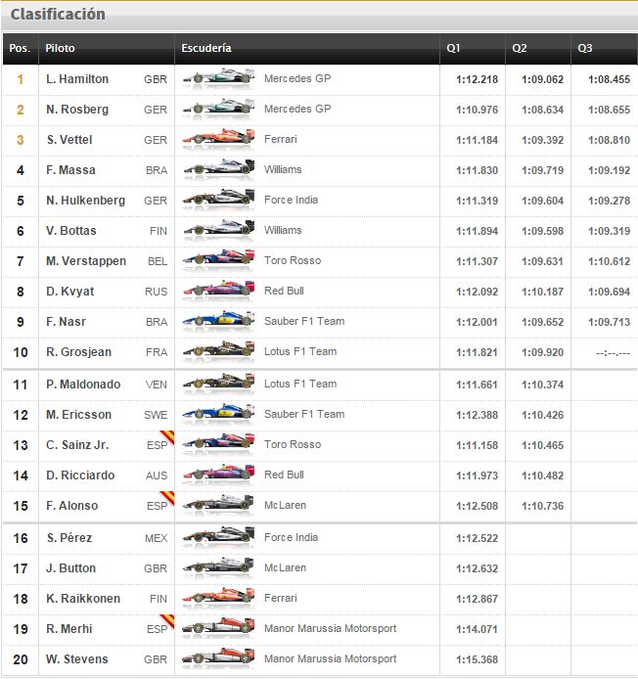The height and width of the screenshot is (679, 638).
Task: Click Vettel's Q1 time 1:11.184
Action: tap(477, 140)
